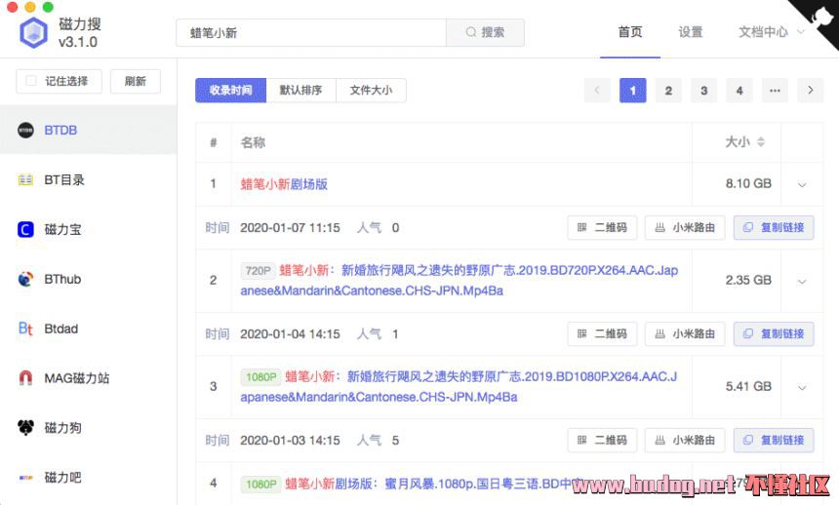Enable the 记住选择 checkbox
The image size is (839, 505).
(x=32, y=81)
